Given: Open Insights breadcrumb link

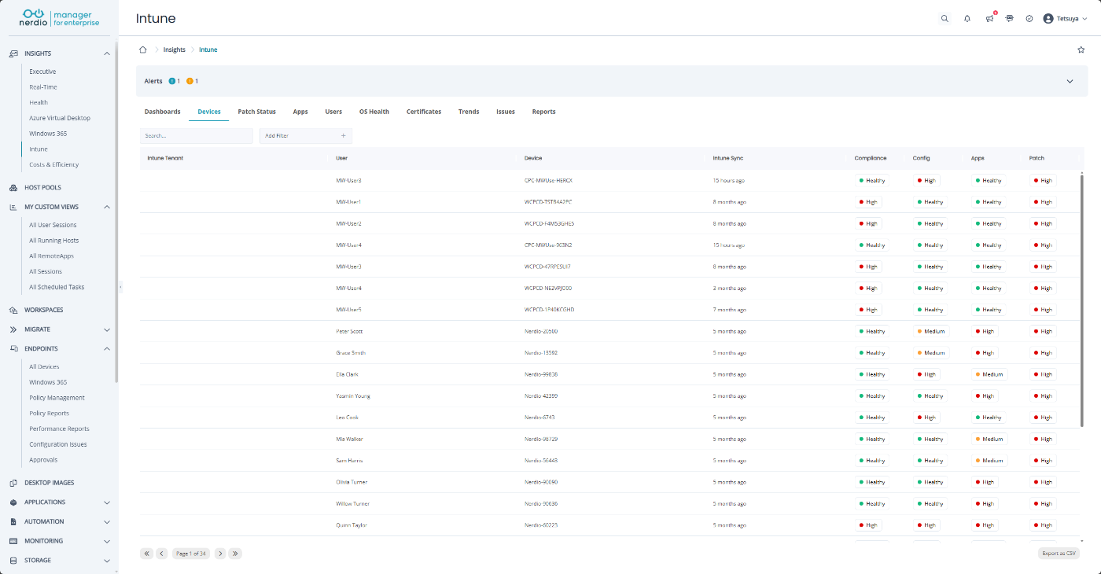Looking at the screenshot, I should [x=175, y=50].
